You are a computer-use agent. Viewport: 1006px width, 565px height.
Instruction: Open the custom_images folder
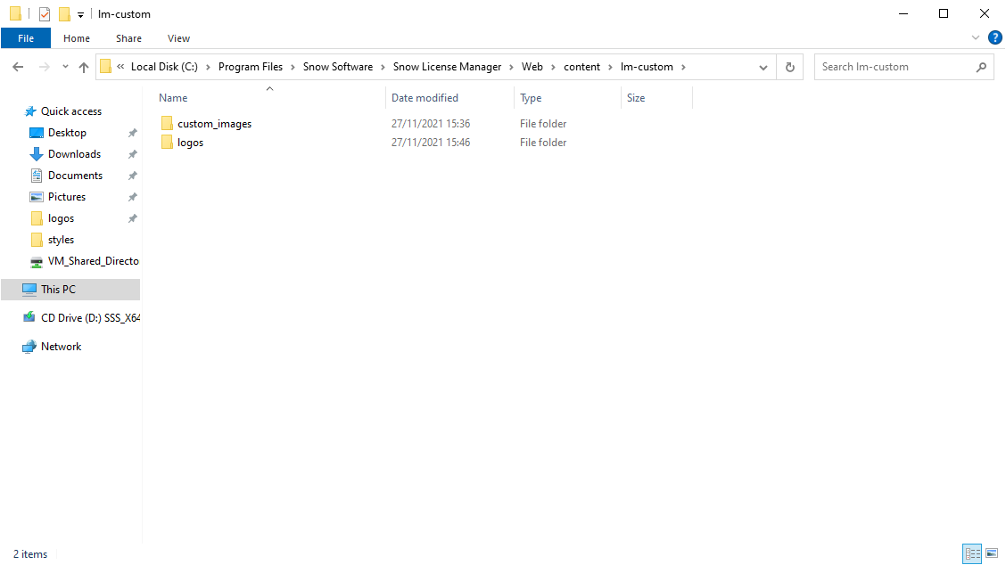214,124
